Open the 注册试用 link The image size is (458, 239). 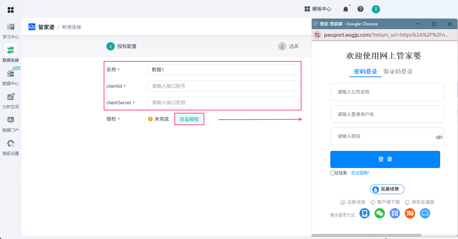pos(353,202)
